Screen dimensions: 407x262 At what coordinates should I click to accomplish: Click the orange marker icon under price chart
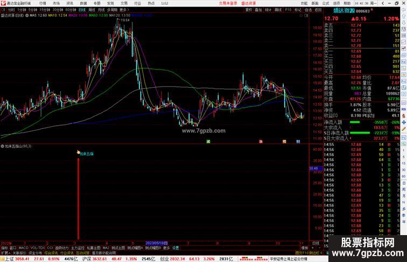(x=284, y=141)
